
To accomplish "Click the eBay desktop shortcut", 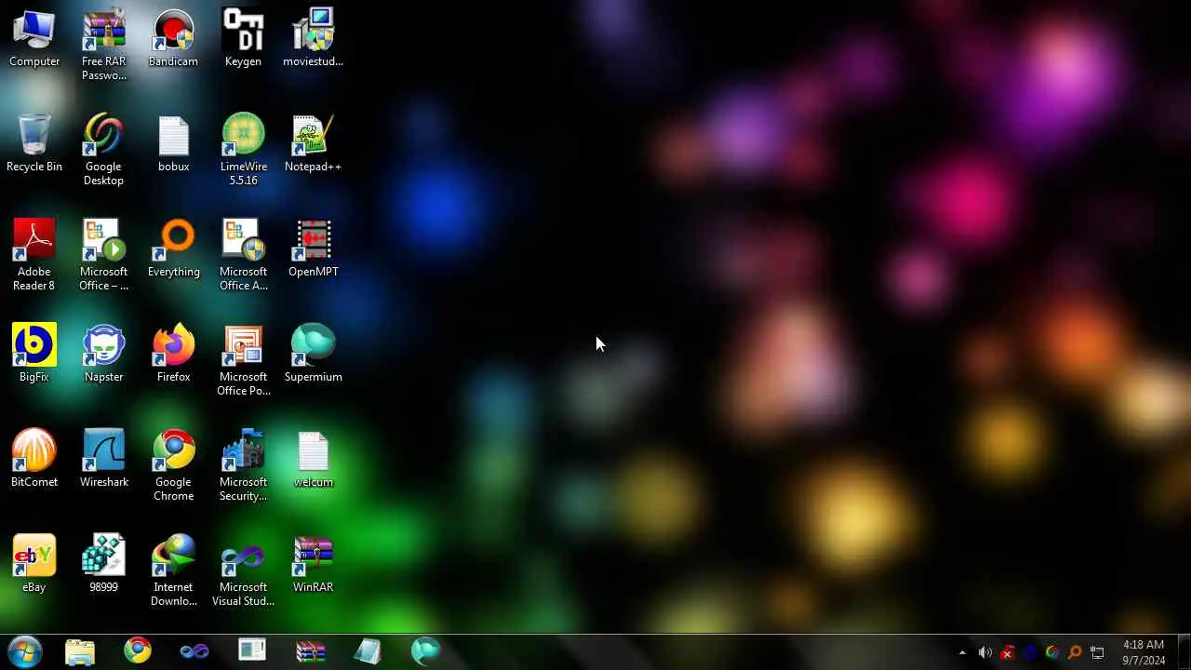I will (34, 564).
